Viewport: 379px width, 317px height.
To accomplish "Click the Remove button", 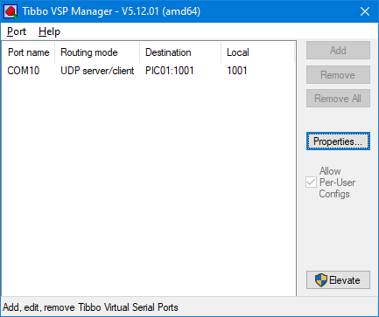I will tap(338, 75).
